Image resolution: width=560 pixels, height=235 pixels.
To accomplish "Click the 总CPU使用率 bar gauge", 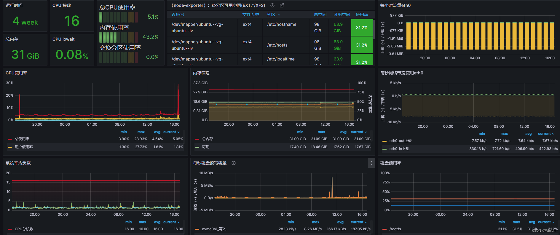I will 119,17.
